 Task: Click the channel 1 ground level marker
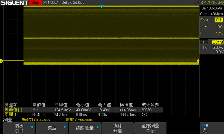click(1, 61)
